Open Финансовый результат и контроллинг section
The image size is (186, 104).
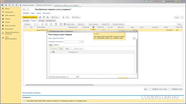[x=12, y=33]
